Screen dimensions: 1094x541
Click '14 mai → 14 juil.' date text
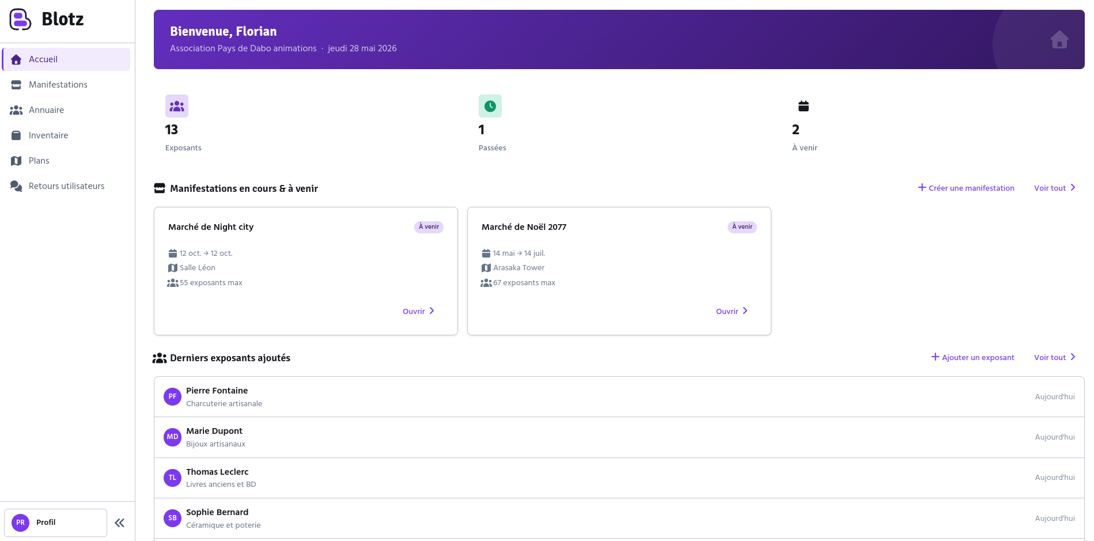[x=519, y=254]
